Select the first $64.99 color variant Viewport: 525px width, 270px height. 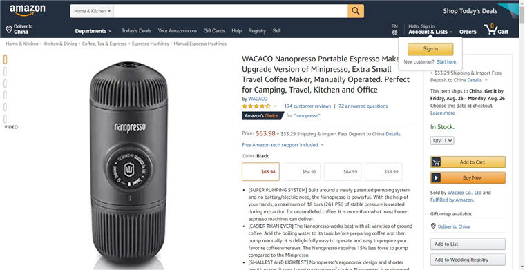tap(301, 172)
